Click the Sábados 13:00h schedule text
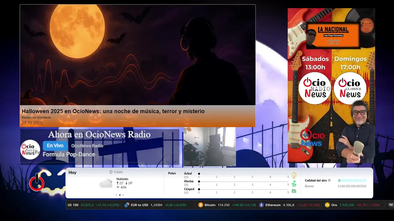Viewport: 394px width, 221px height. click(x=315, y=63)
